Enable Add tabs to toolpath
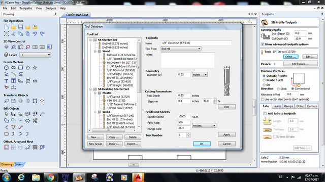Viewport: 325px width, 182px height. (x=265, y=113)
